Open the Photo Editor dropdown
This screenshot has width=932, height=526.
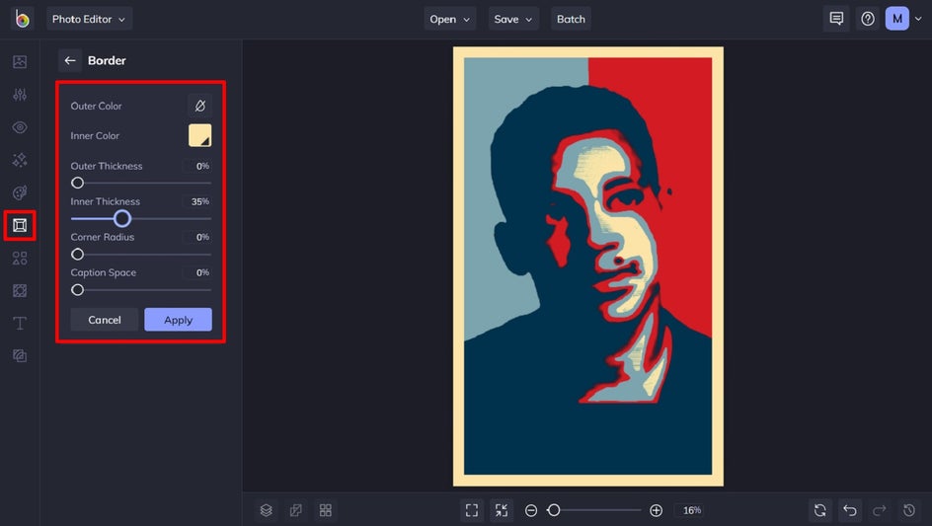(89, 19)
